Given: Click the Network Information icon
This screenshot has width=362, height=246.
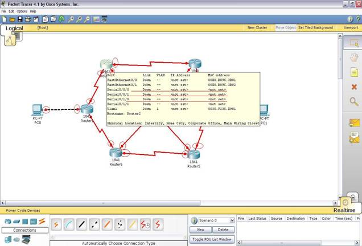Looking at the screenshot, I should (x=350, y=19).
